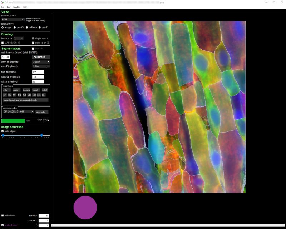Screen dimensions: 286x229
Task: Select the nuclei model in model zoo
Action: tap(17, 90)
